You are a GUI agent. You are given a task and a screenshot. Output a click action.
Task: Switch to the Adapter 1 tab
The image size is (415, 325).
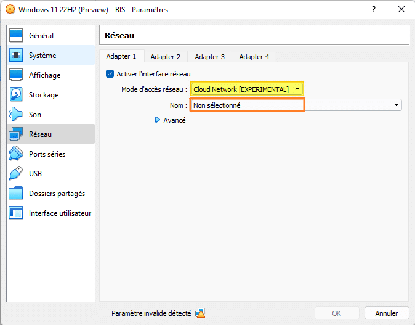[121, 56]
